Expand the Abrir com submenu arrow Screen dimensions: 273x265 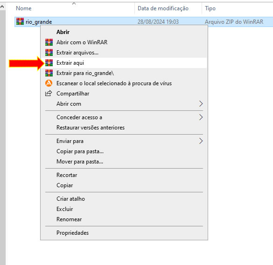pos(201,104)
